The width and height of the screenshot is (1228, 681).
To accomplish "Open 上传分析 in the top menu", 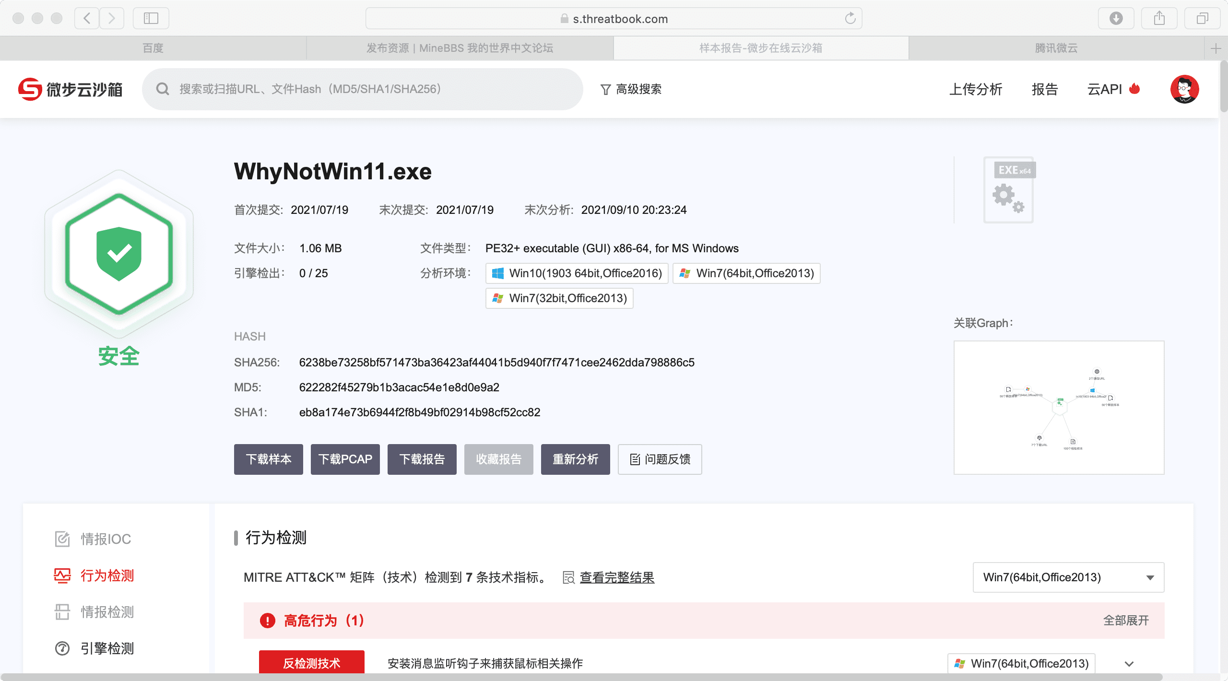I will point(976,89).
